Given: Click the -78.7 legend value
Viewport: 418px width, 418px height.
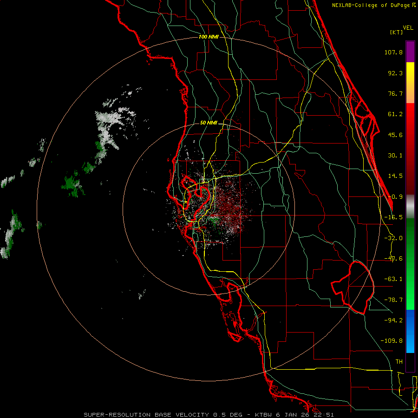Looking at the screenshot, I should point(393,300).
